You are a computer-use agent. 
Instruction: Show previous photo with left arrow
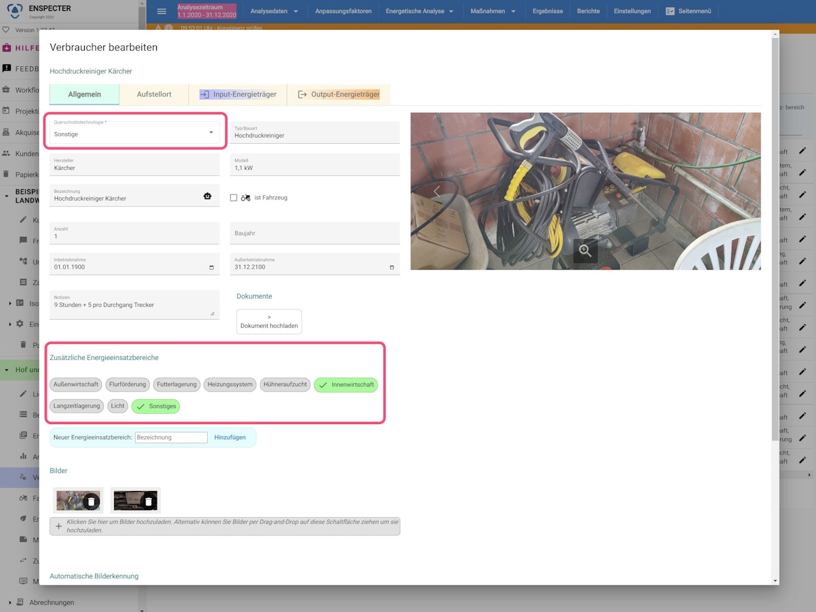pyautogui.click(x=437, y=192)
